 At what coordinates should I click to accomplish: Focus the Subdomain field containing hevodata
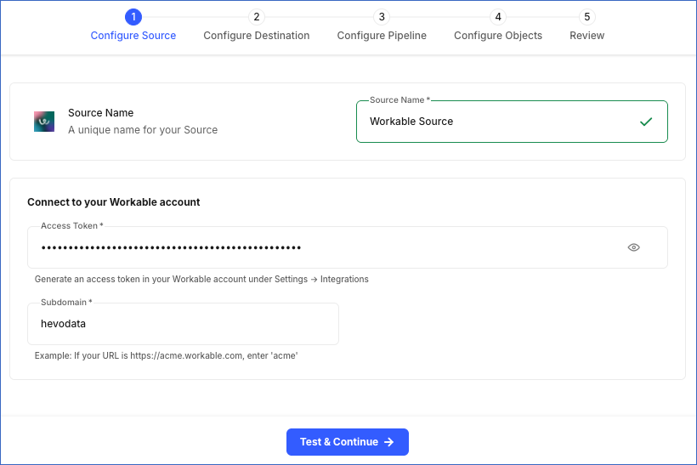click(183, 324)
